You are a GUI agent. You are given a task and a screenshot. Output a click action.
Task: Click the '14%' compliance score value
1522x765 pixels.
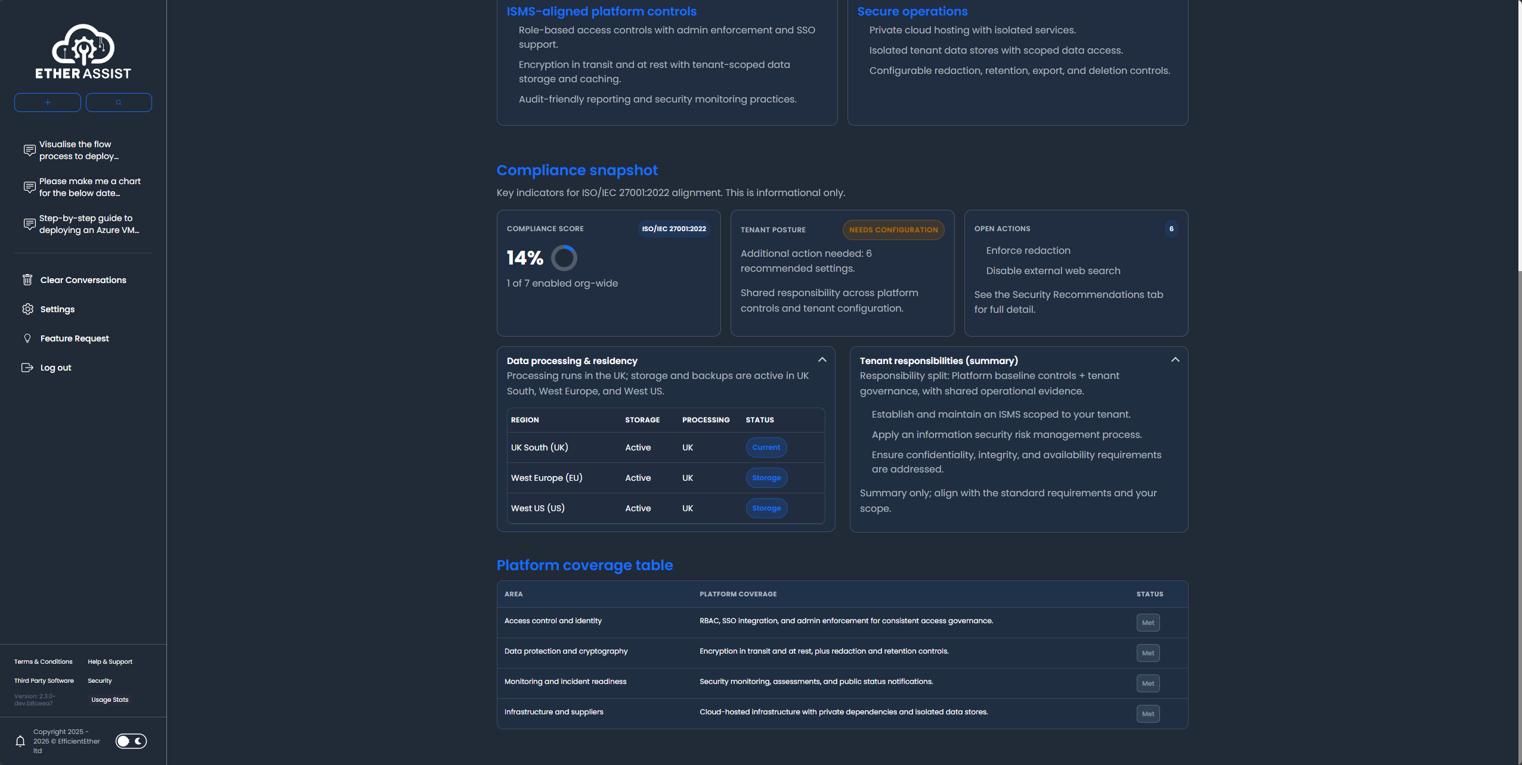click(x=525, y=258)
